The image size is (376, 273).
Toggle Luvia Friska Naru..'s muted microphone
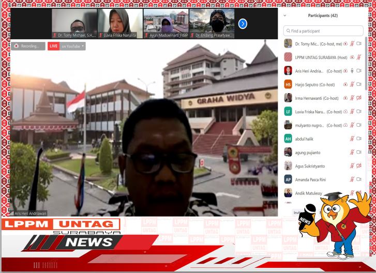click(352, 112)
